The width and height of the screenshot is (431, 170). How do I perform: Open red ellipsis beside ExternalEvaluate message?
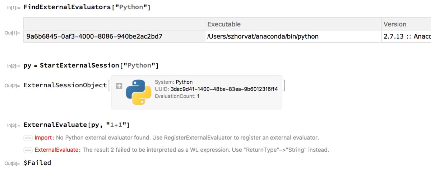pyautogui.click(x=28, y=150)
